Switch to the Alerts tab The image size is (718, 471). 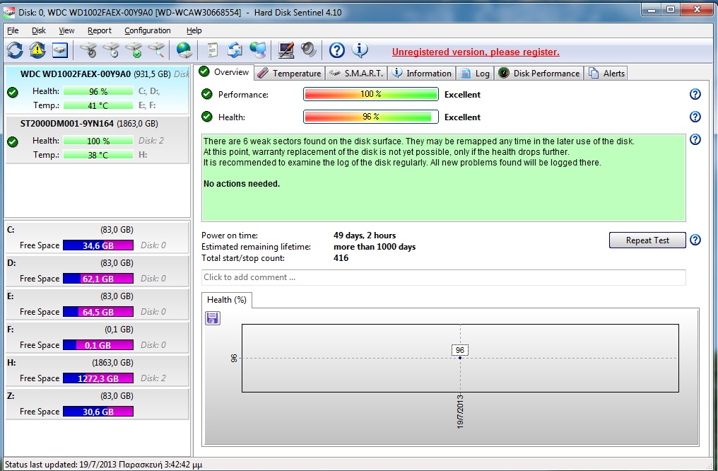[606, 74]
